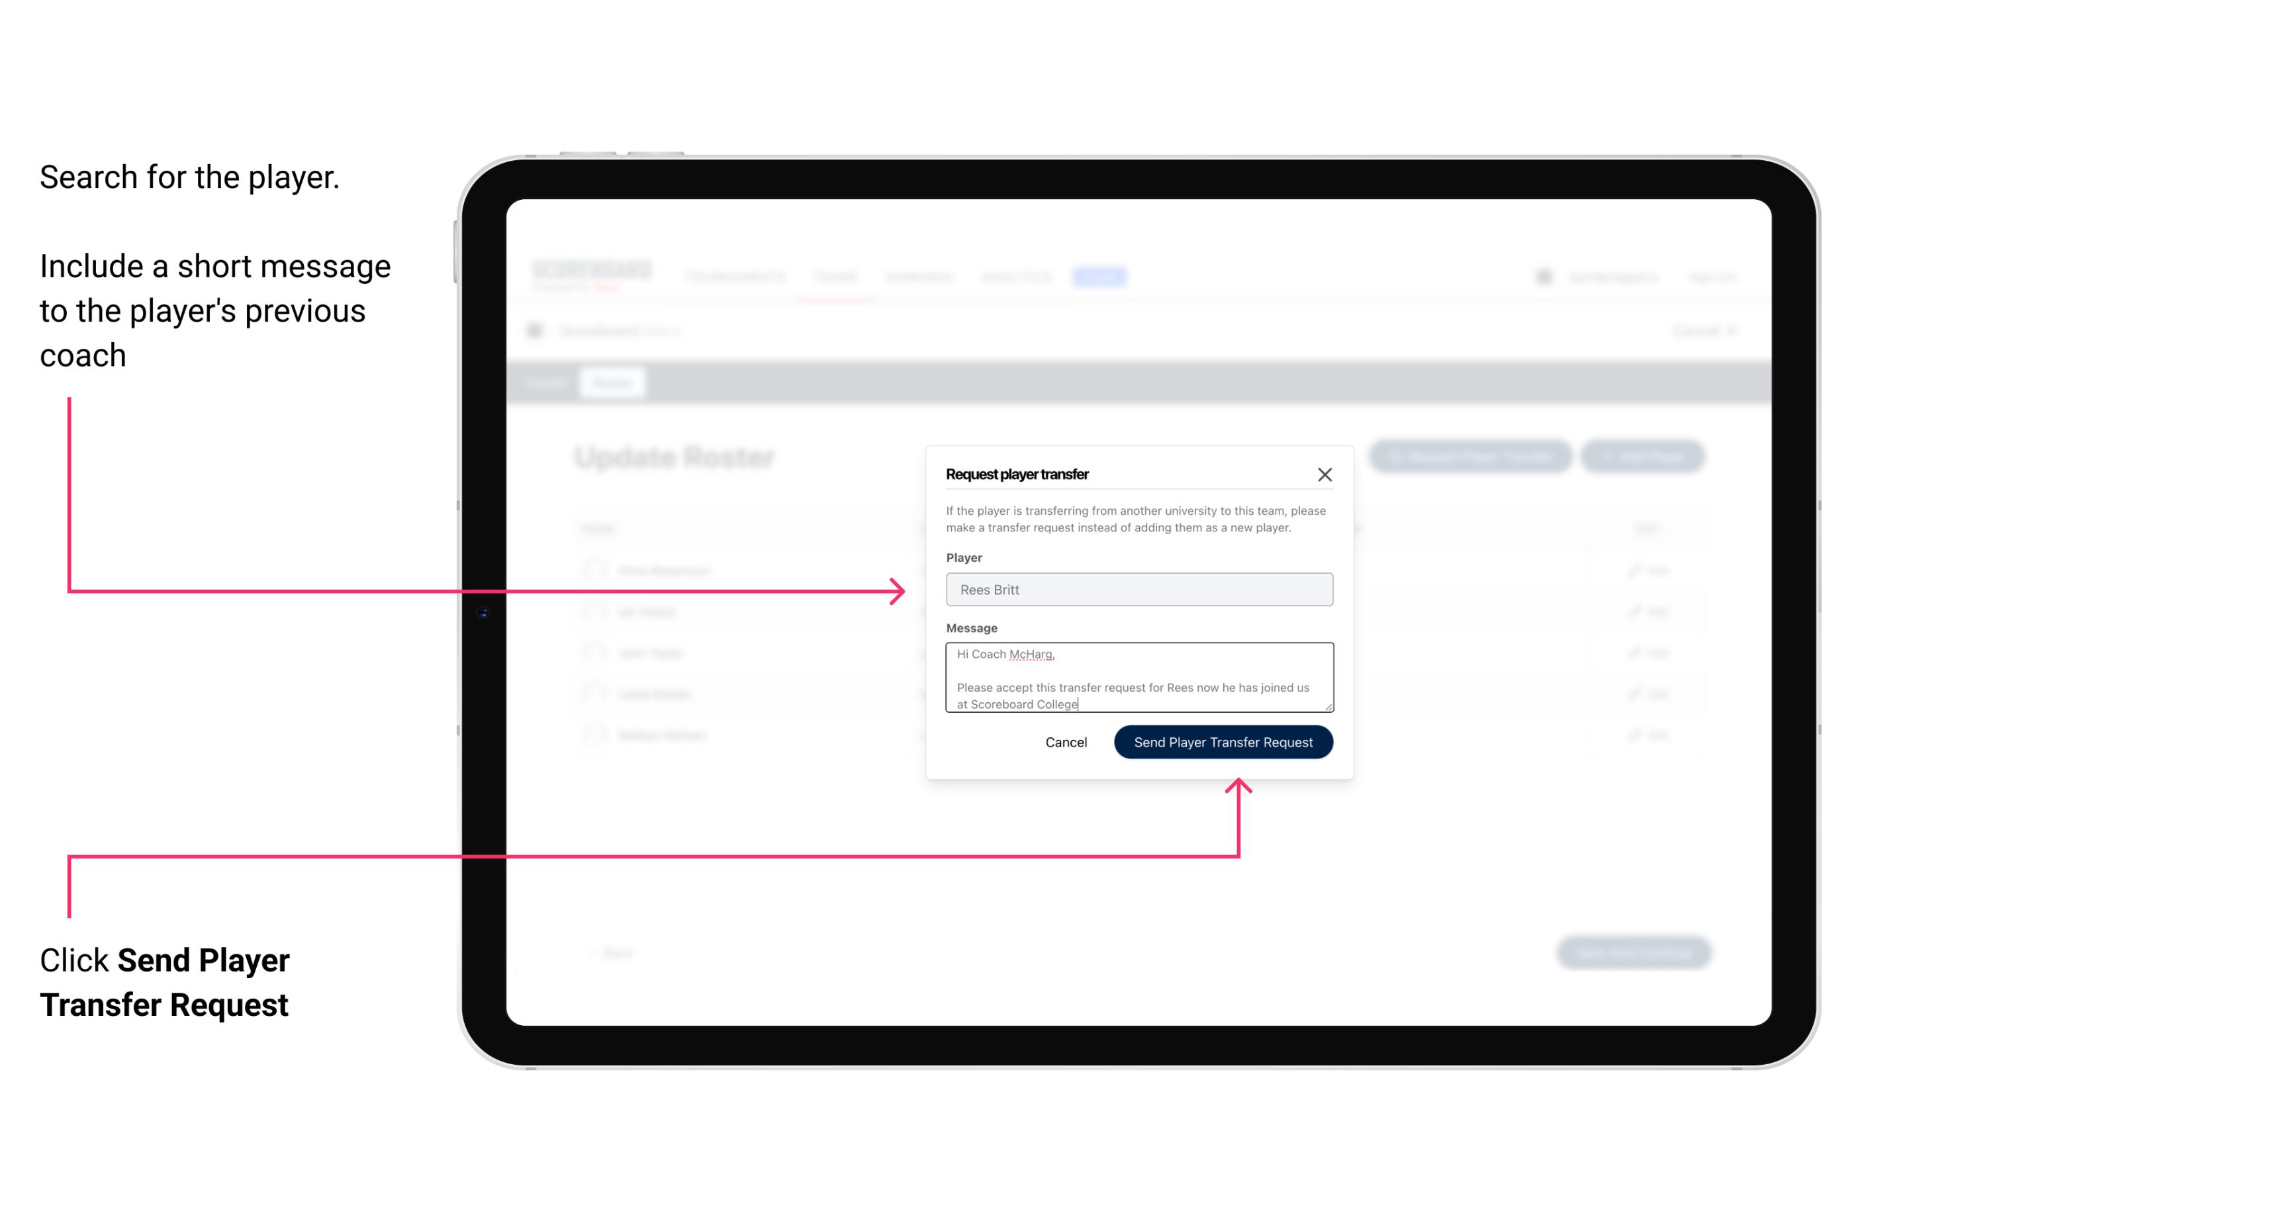Screen dimensions: 2277x1225
Task: Click the Player name input field
Action: coord(1138,590)
